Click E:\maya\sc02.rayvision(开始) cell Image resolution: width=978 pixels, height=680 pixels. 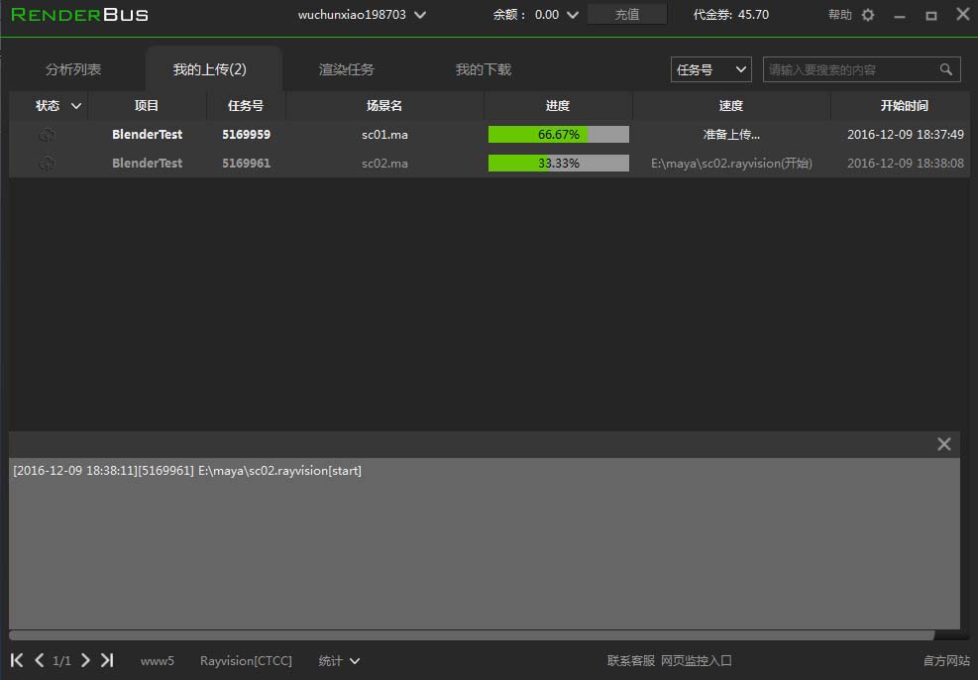point(731,163)
